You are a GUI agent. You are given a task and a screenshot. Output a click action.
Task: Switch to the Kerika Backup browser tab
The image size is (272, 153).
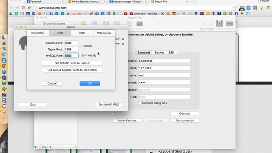point(86,2)
